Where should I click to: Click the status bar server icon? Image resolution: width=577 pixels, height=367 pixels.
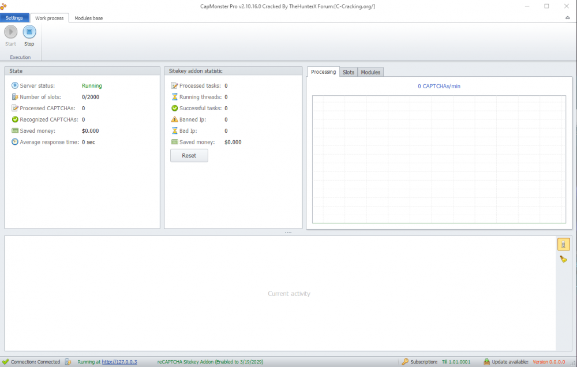click(x=68, y=362)
